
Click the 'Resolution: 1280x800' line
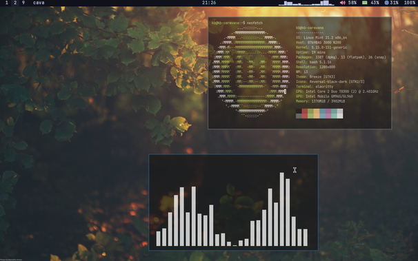[x=315, y=67]
